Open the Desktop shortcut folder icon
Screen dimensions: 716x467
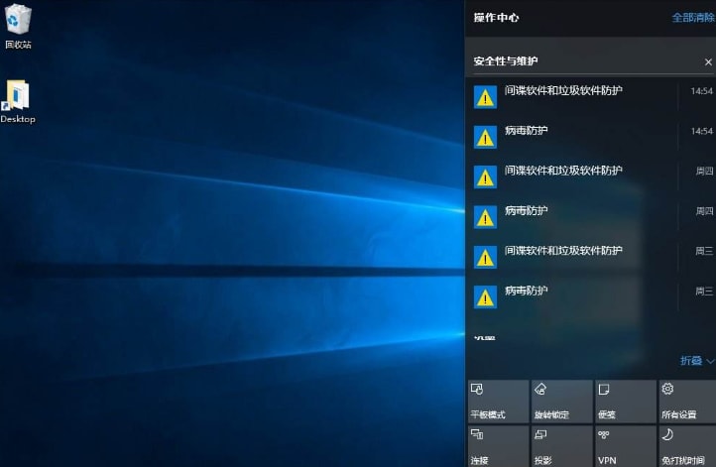(x=17, y=101)
